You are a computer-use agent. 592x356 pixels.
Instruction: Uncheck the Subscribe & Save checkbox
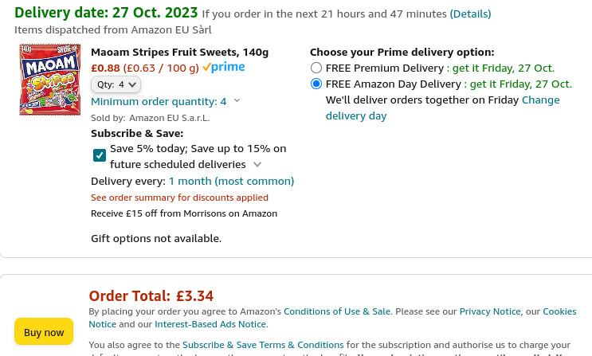point(100,155)
